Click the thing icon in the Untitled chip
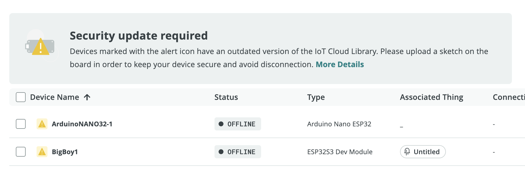This screenshot has width=525, height=173. (x=407, y=152)
